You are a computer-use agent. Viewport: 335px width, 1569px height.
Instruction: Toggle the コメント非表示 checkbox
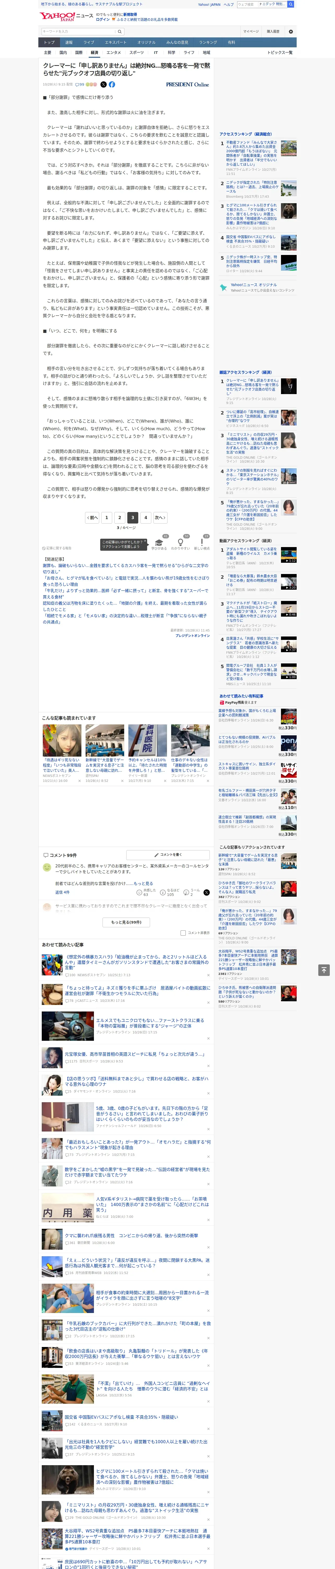click(183, 933)
